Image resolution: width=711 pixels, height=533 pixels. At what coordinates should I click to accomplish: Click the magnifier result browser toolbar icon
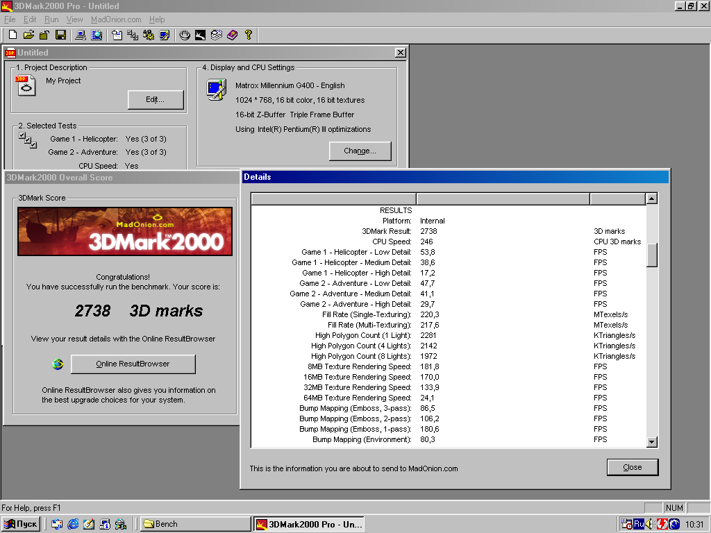[x=97, y=35]
